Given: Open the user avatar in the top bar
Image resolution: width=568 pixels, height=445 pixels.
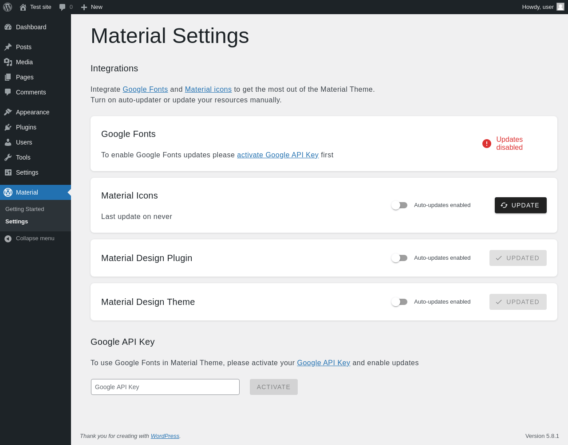Looking at the screenshot, I should tap(560, 7).
